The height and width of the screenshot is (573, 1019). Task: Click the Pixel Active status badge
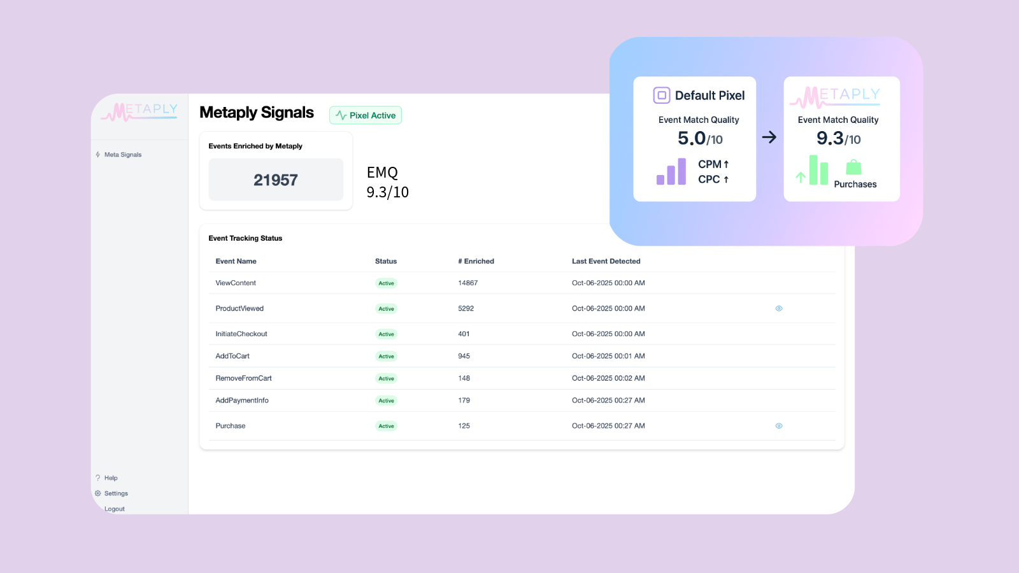pos(366,115)
